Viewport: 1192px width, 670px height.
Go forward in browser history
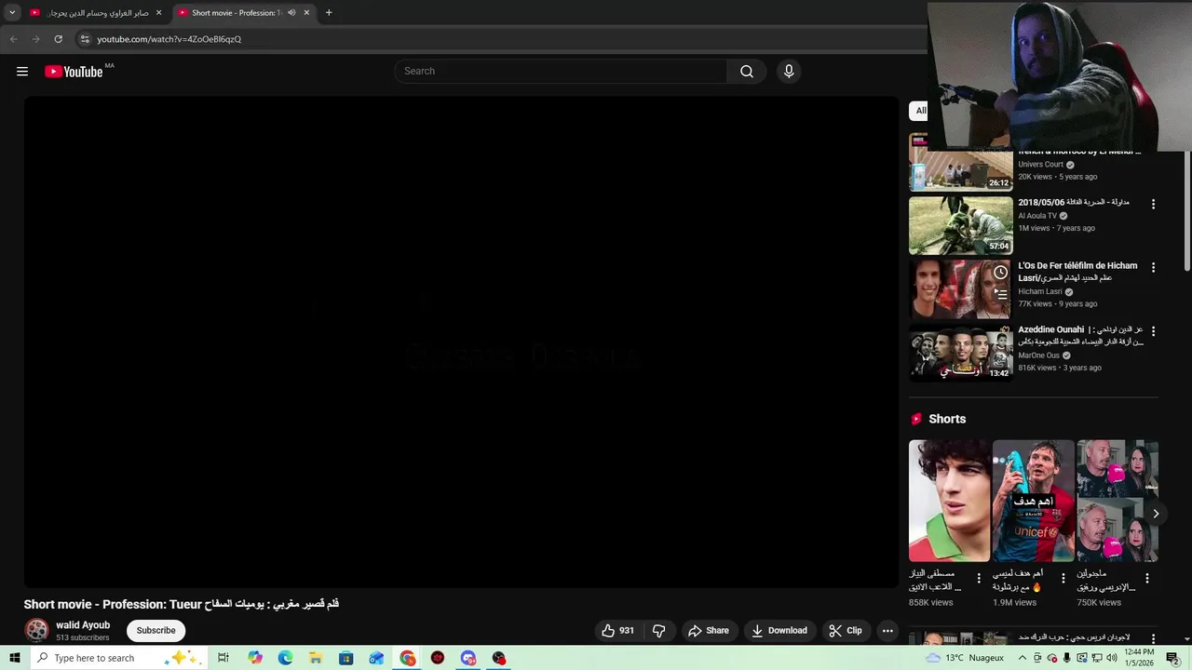(x=35, y=39)
